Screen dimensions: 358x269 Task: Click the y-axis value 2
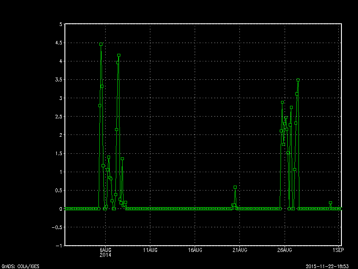click(x=60, y=135)
